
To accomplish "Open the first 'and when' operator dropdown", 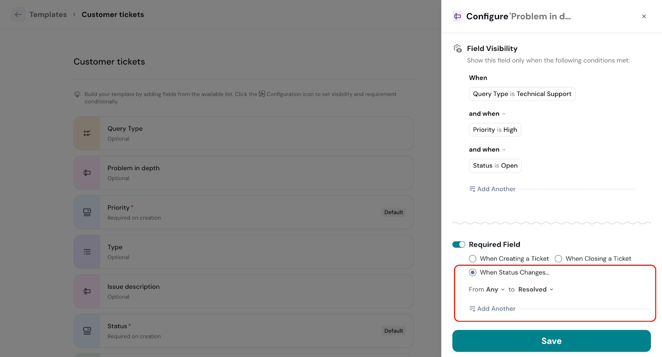I will pyautogui.click(x=487, y=114).
